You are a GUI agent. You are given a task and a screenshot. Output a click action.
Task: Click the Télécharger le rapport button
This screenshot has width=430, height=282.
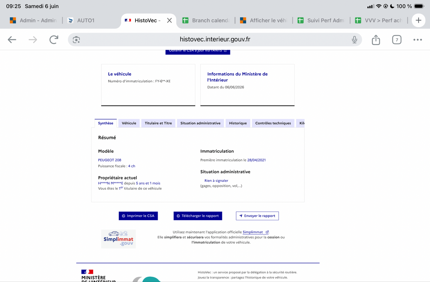point(198,216)
